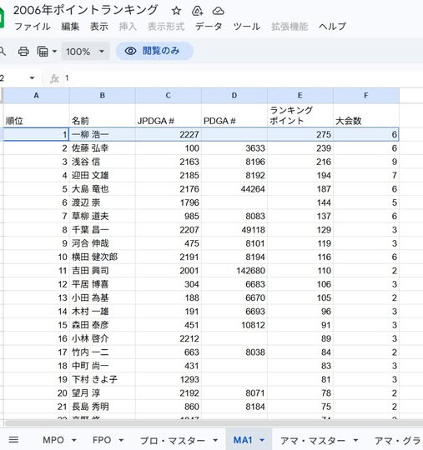Select column C header

click(x=169, y=95)
